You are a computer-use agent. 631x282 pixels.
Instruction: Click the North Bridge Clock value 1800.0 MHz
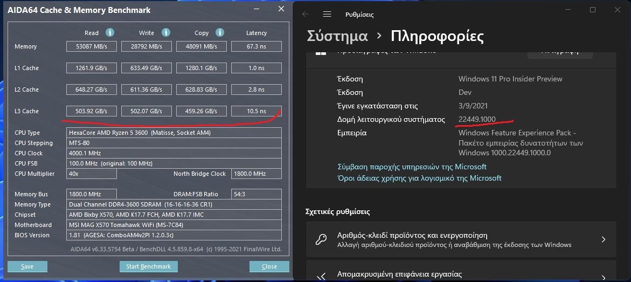[x=256, y=174]
